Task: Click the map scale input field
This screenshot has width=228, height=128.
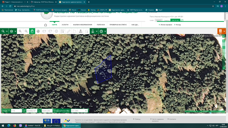Action: click(16, 111)
